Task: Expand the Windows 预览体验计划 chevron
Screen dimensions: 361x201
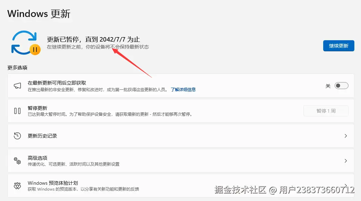Action: coord(346,185)
